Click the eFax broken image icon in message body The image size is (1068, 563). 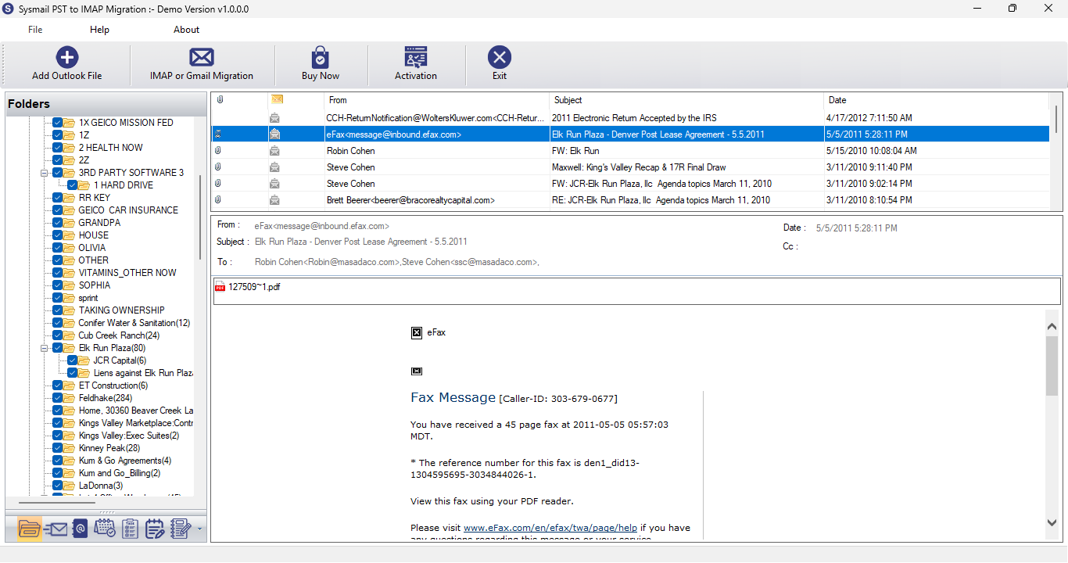pos(417,333)
